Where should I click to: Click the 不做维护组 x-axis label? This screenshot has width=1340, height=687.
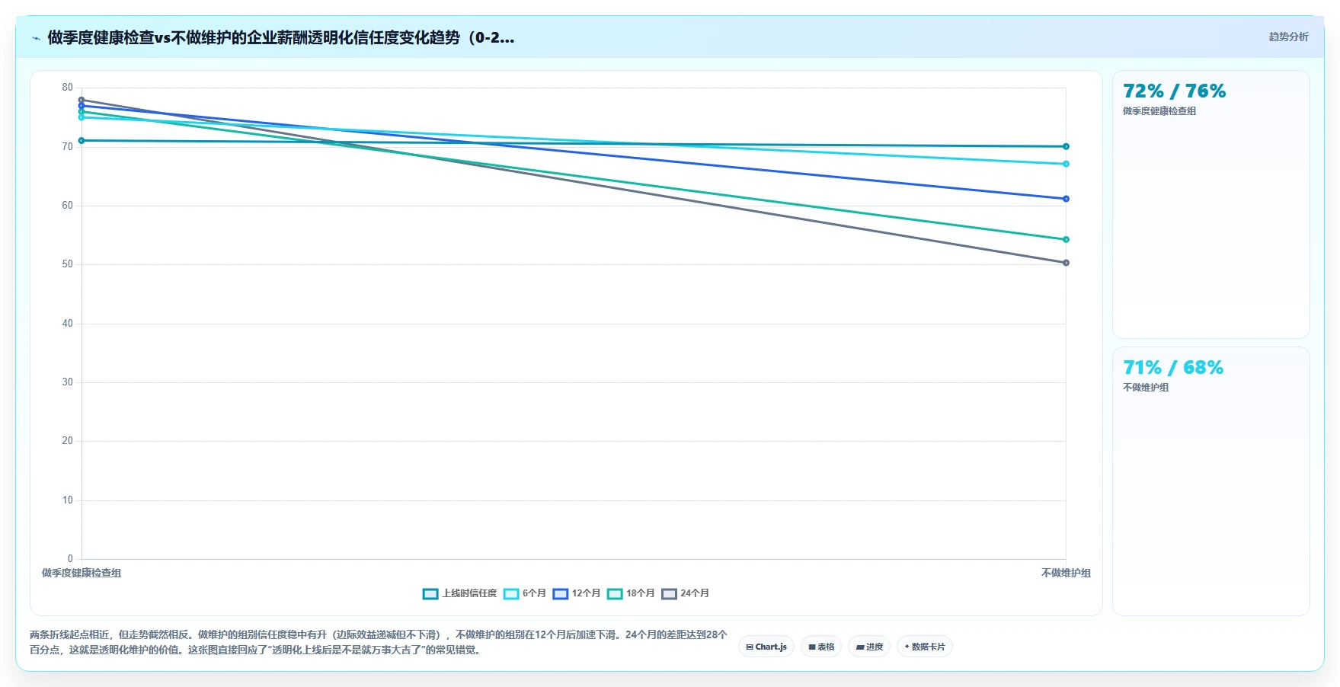[1066, 573]
